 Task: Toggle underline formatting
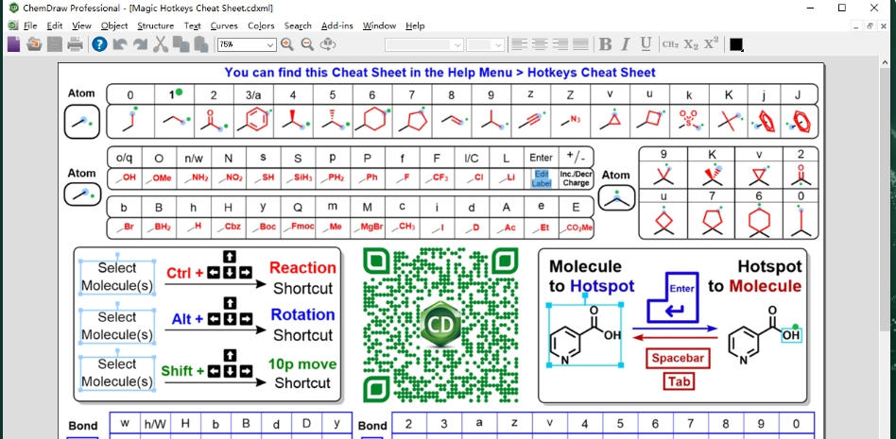pos(646,44)
